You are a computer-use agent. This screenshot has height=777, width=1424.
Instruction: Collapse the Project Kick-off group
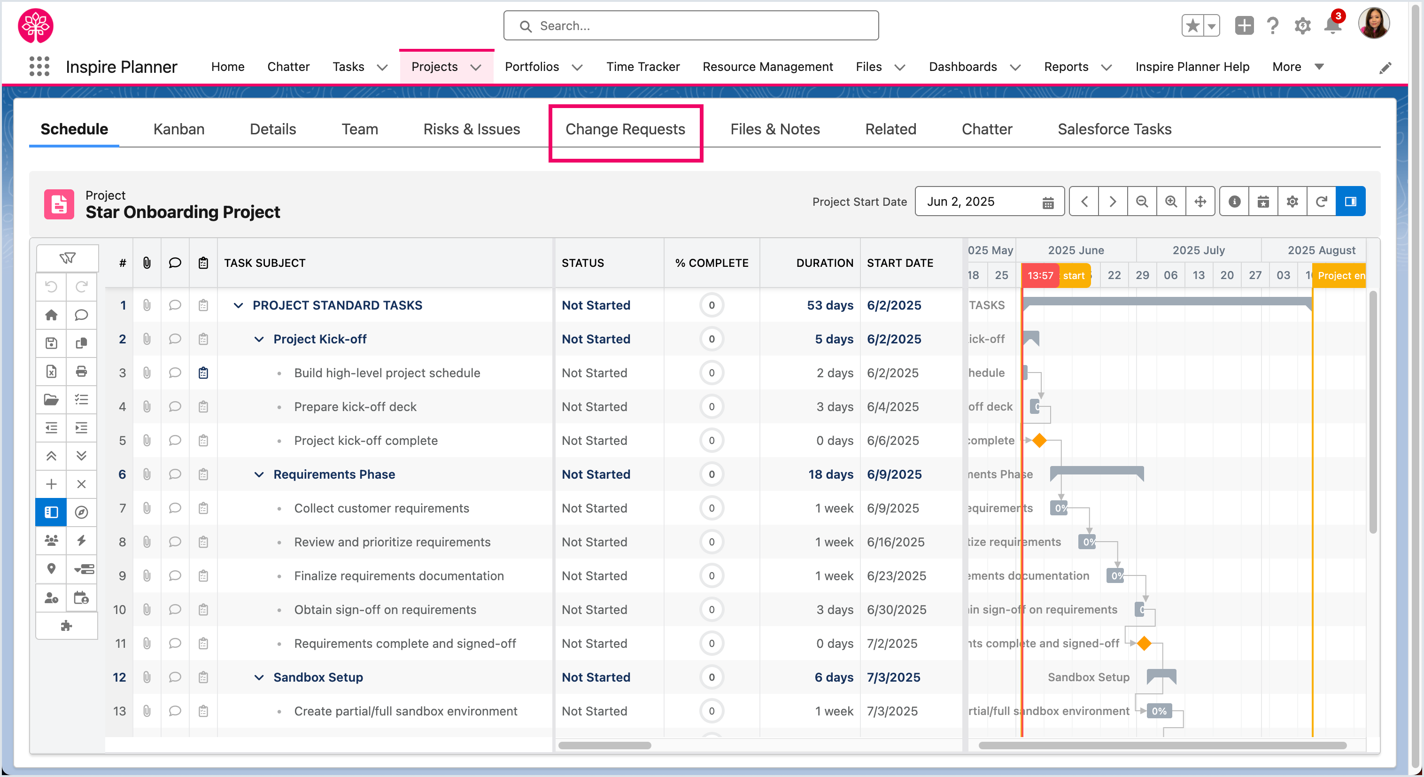click(259, 339)
